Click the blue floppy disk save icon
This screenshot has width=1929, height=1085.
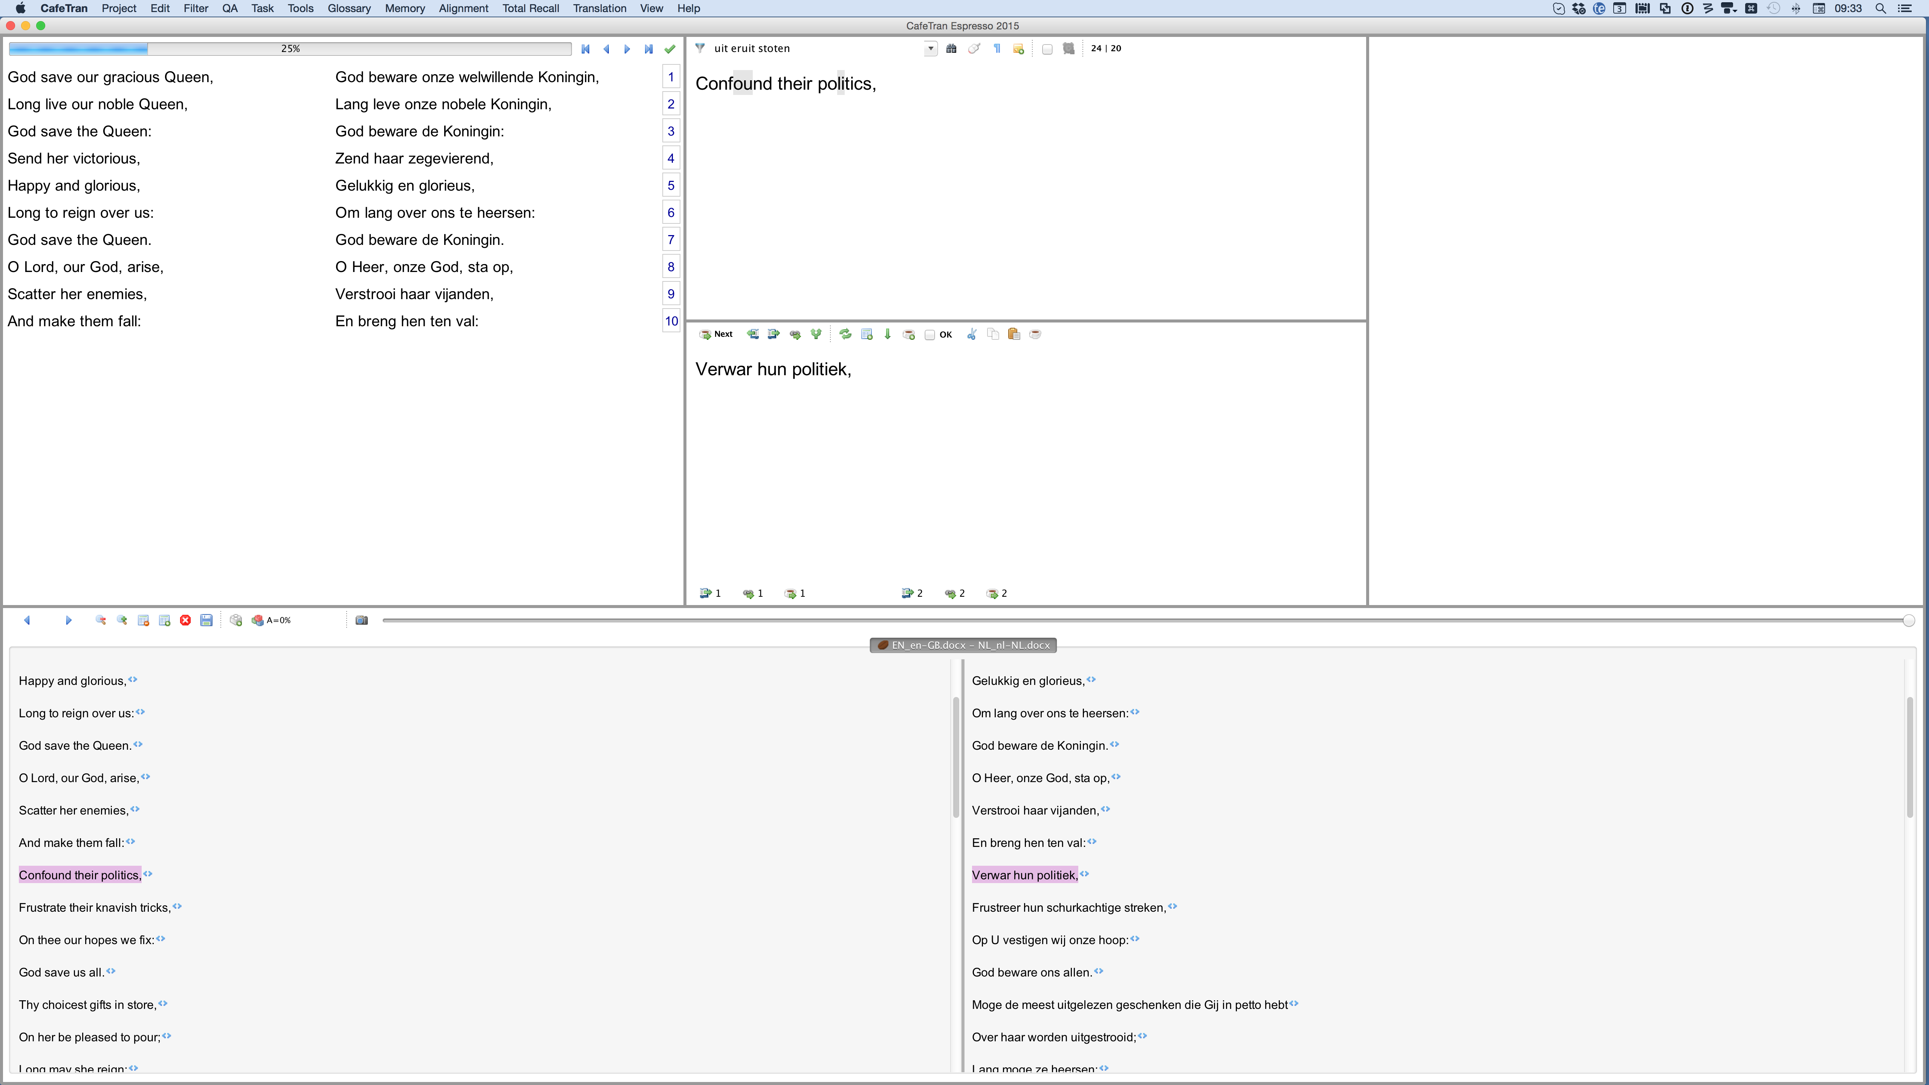[x=207, y=621]
